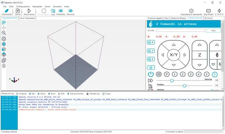
Task: Home the X axis
Action: pos(151,42)
